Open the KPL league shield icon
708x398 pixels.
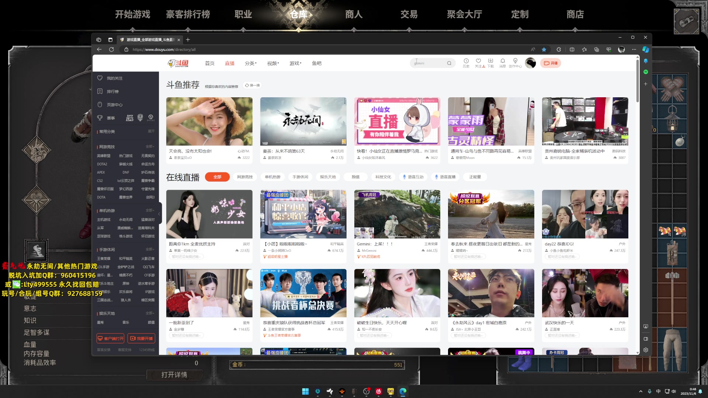click(x=140, y=118)
